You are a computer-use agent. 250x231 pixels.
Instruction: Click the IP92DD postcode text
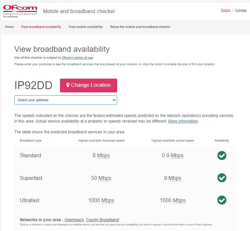(x=33, y=86)
